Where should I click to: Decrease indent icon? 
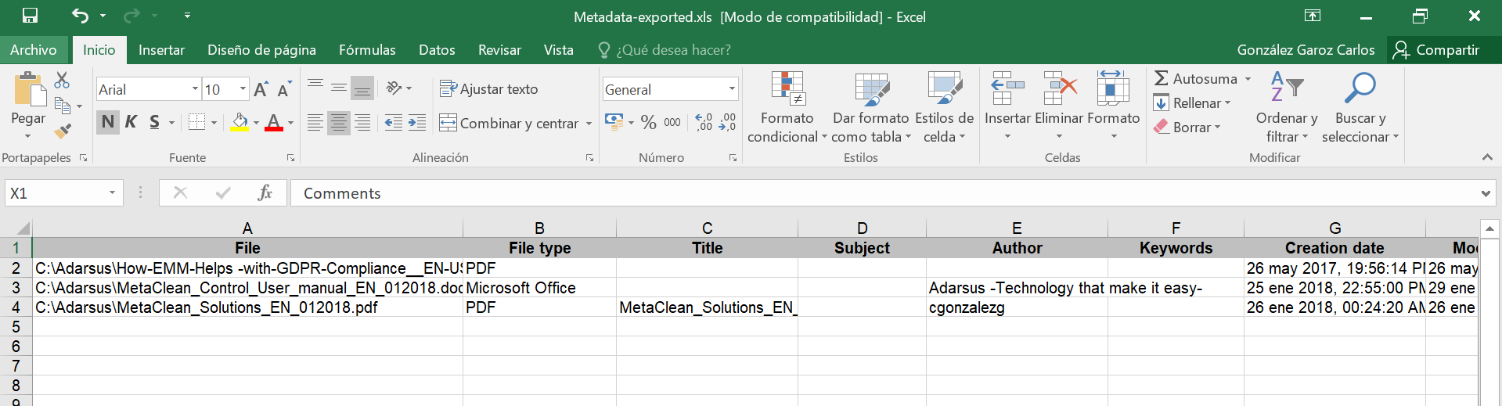tap(394, 122)
